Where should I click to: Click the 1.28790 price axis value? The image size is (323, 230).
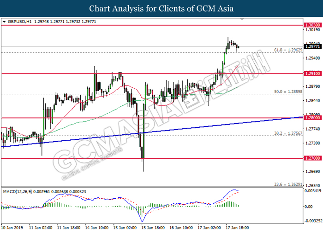tap(313, 86)
